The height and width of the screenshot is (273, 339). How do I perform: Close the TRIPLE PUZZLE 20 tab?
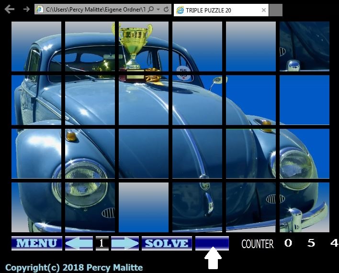[263, 10]
